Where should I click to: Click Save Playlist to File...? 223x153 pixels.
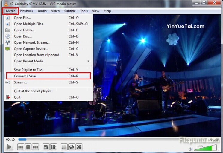tap(29, 70)
